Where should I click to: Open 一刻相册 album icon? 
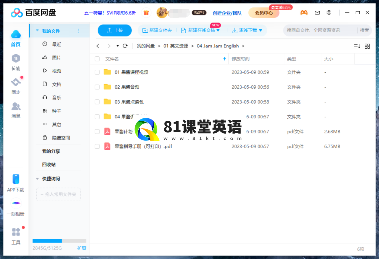coord(16,203)
